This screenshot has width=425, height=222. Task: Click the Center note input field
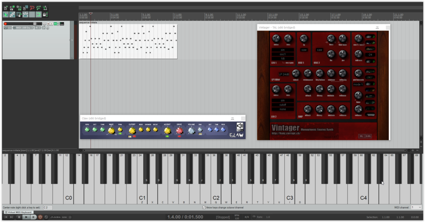(48, 207)
